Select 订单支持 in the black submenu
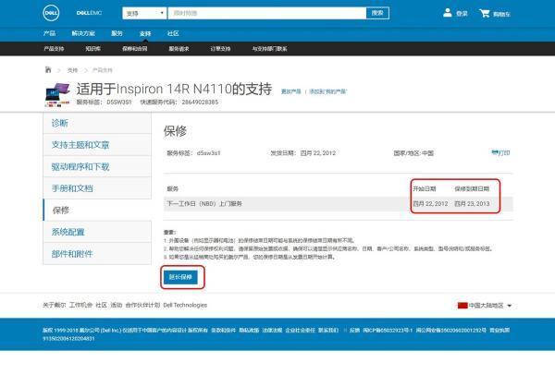Viewport: 555px width, 374px height. point(220,49)
